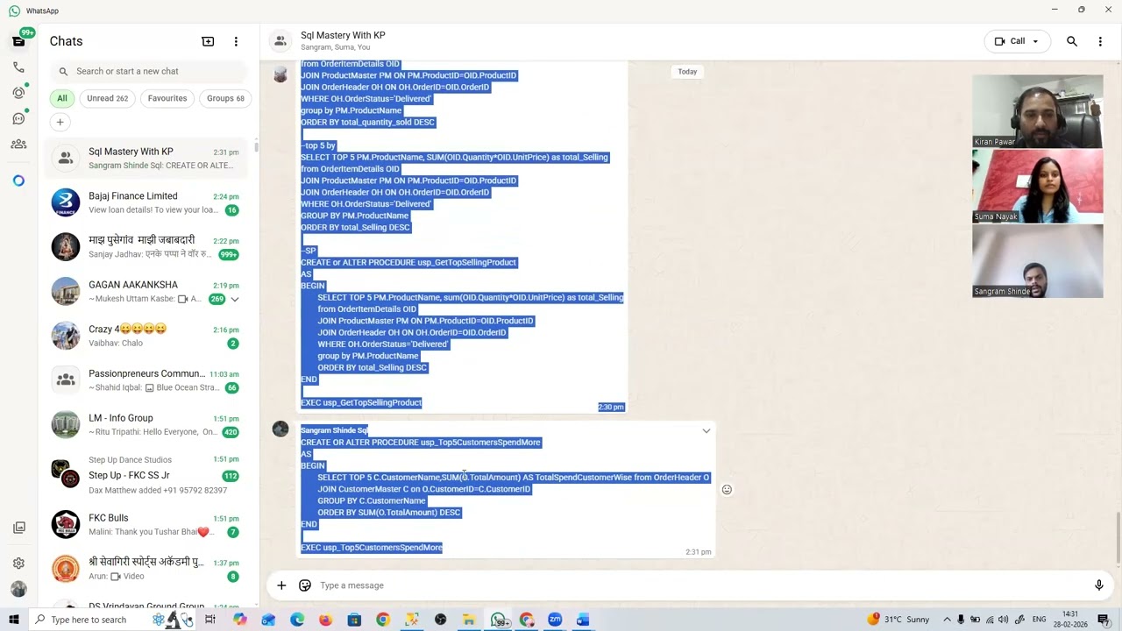The image size is (1122, 631).
Task: Click the Today date label
Action: pos(687,72)
